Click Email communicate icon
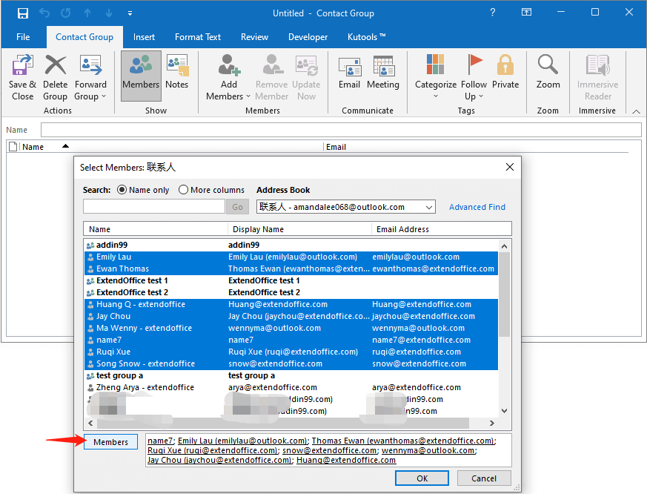 tap(350, 67)
